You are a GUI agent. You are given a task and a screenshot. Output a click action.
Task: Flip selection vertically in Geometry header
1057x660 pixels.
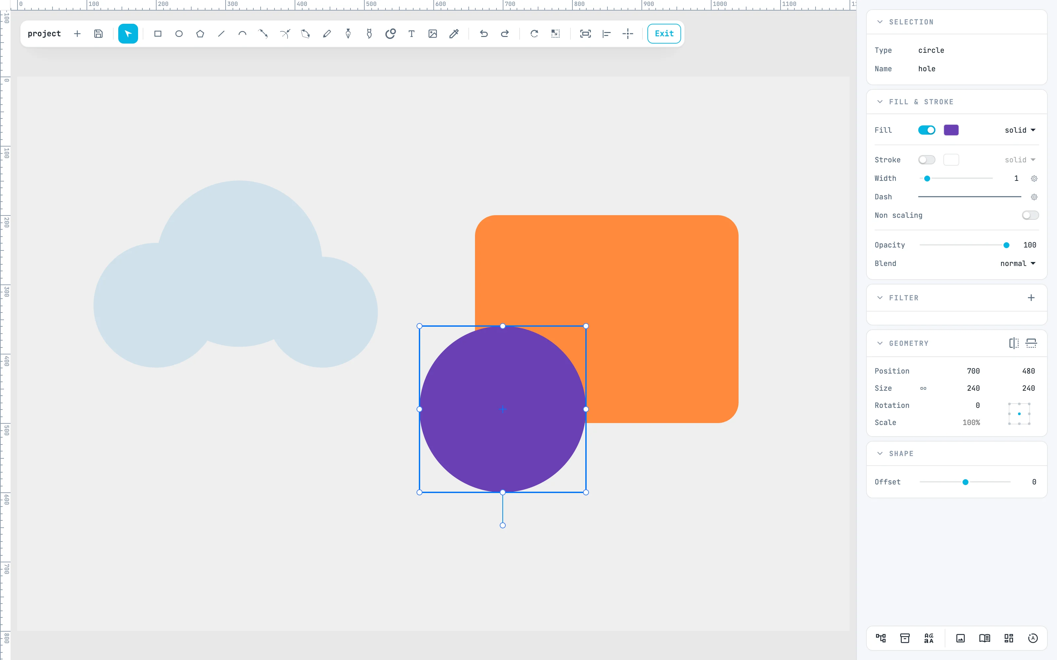pyautogui.click(x=1031, y=343)
